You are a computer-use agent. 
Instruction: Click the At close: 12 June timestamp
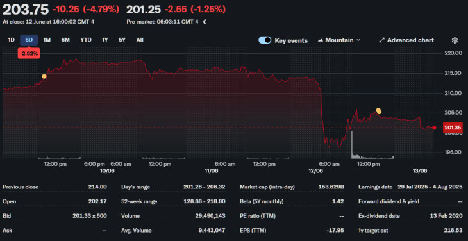coord(49,22)
